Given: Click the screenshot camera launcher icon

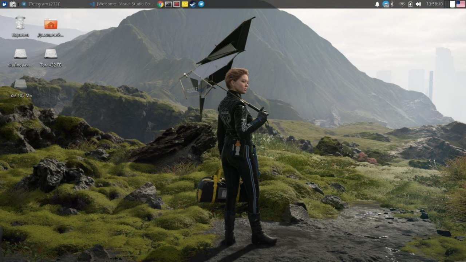Looking at the screenshot, I should point(13,4).
